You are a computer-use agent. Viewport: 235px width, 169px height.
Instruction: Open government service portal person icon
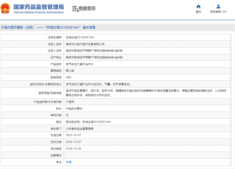[x=218, y=6]
